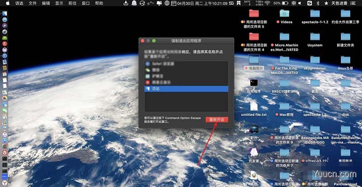The height and width of the screenshot is (187, 362).
Task: Select the 电脑图片 folder
Action: point(254,62)
